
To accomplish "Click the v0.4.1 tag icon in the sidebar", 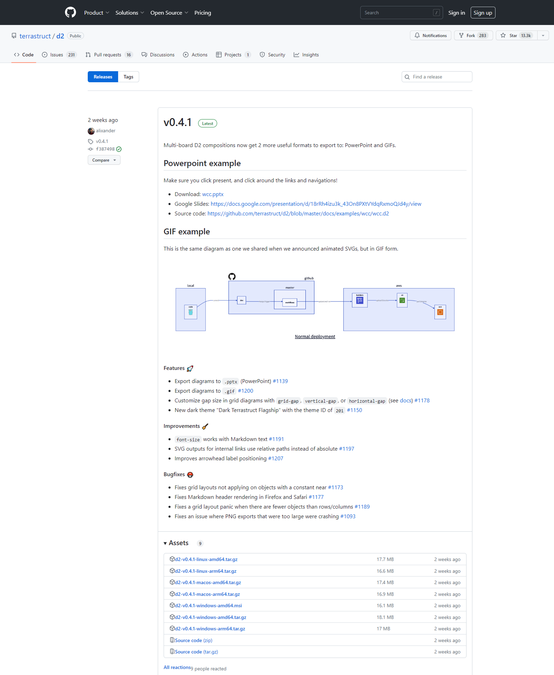I will 91,141.
